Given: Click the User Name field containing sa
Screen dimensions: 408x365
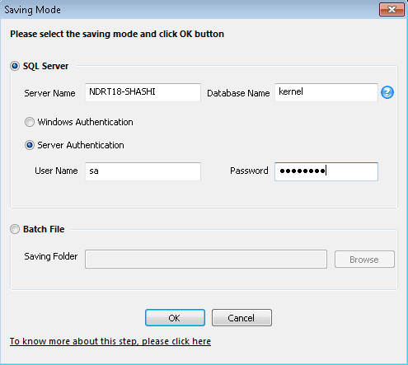Looking at the screenshot, I should pos(143,171).
